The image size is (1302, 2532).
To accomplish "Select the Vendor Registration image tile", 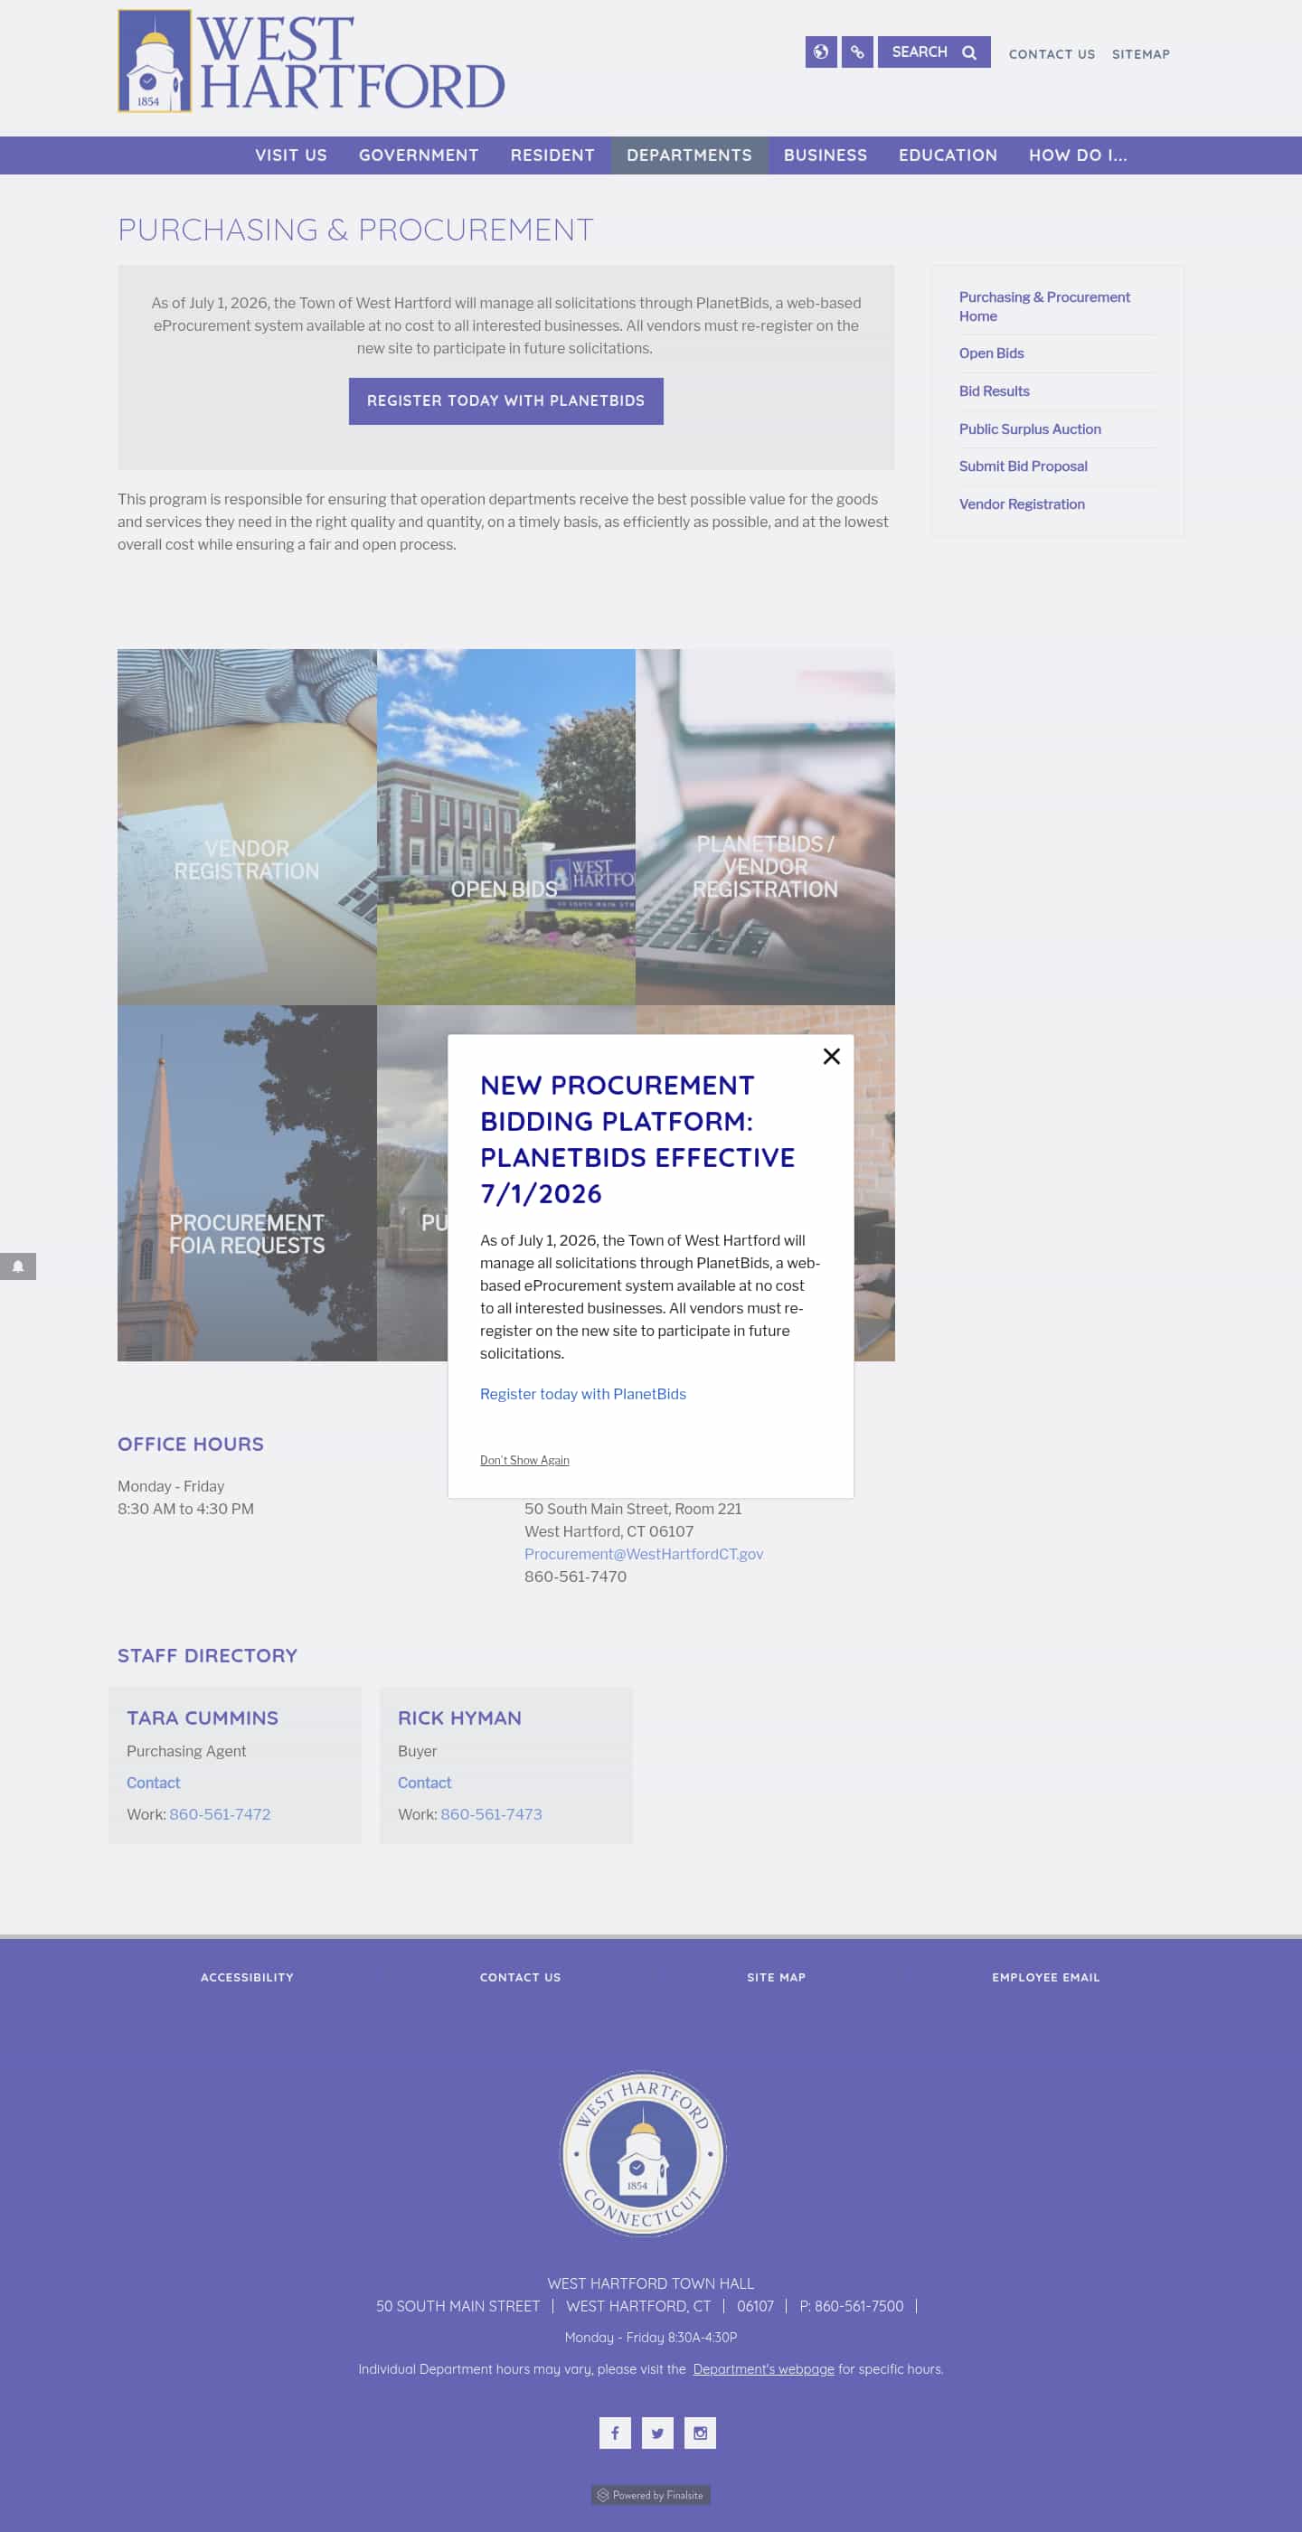I will [247, 826].
